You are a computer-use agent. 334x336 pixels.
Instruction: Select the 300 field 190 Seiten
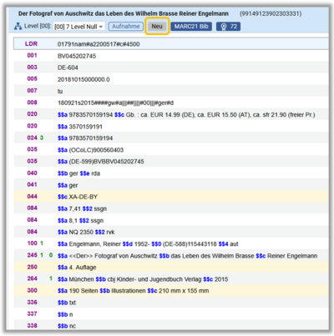pyautogui.click(x=171, y=290)
